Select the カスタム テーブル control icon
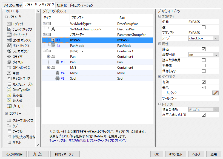This screenshot has width=223, height=159. (9, 84)
